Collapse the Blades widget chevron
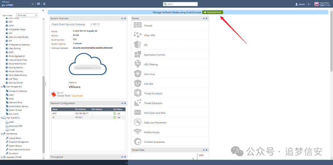This screenshot has width=333, height=165. (204, 18)
